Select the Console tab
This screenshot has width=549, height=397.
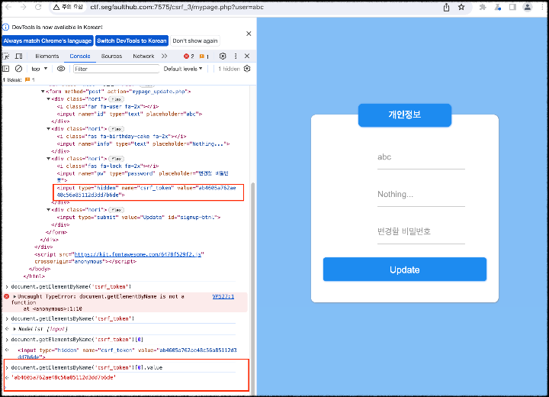80,56
